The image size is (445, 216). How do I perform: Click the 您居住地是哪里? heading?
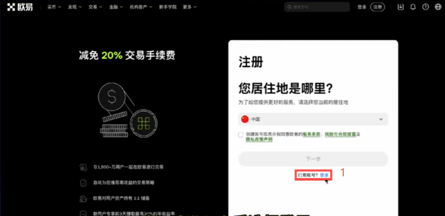coord(285,89)
